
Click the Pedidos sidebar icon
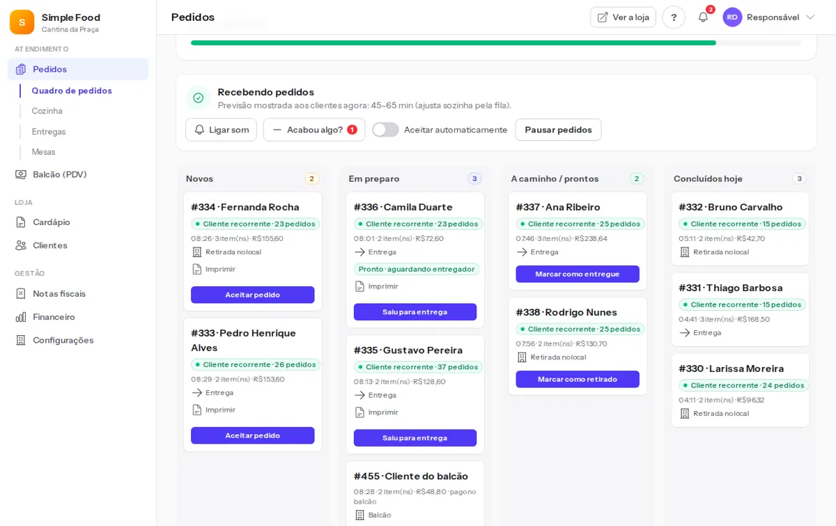coord(21,69)
